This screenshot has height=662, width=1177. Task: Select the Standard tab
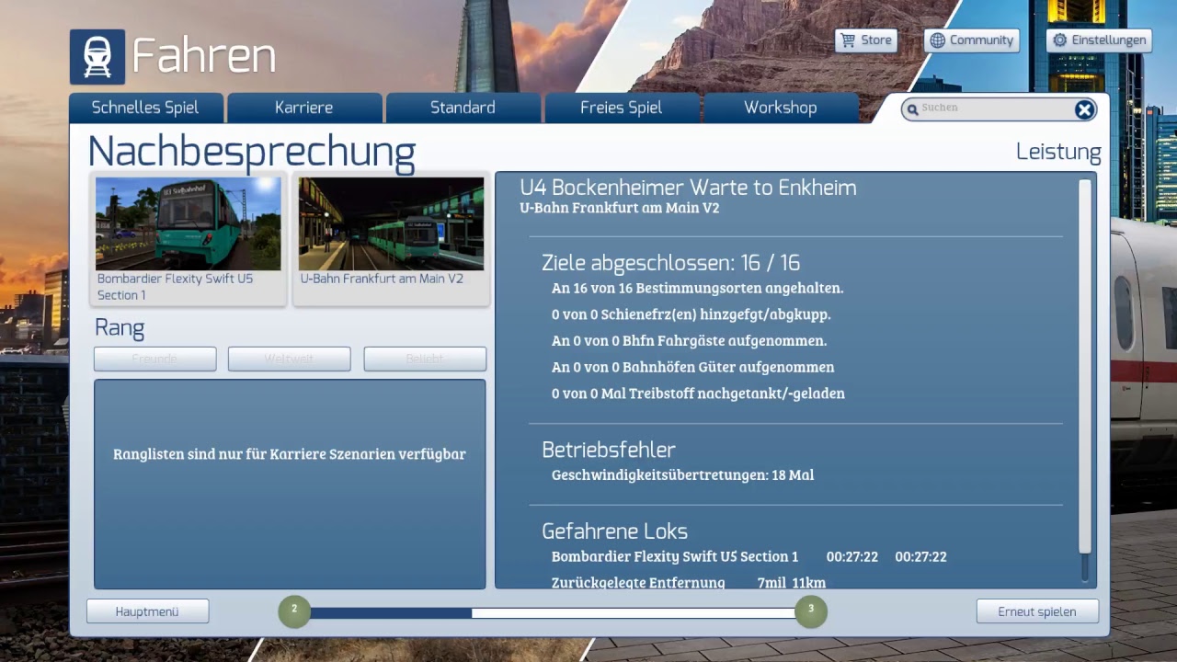(463, 108)
